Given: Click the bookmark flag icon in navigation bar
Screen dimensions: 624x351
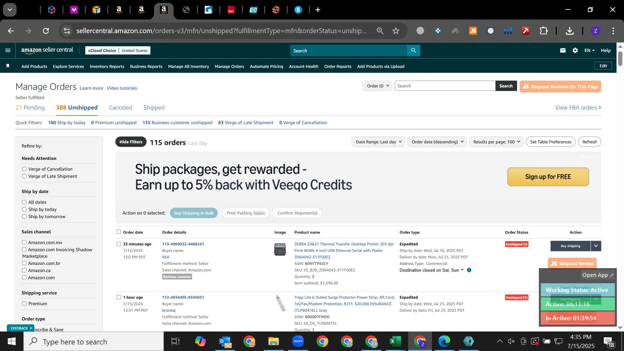Looking at the screenshot, I should pyautogui.click(x=8, y=66).
